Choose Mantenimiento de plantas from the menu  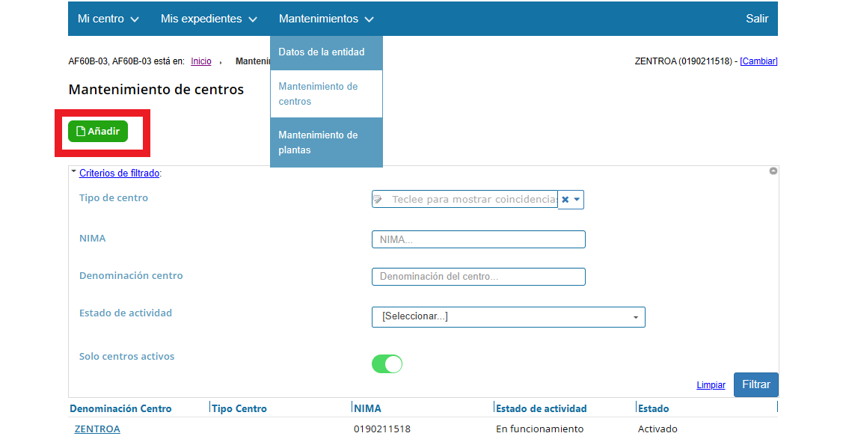318,142
